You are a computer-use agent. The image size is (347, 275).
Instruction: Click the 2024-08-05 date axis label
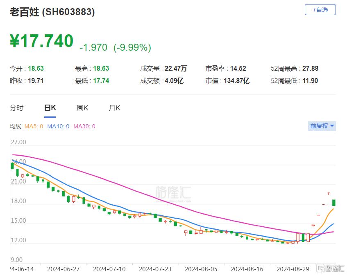tap(201, 269)
